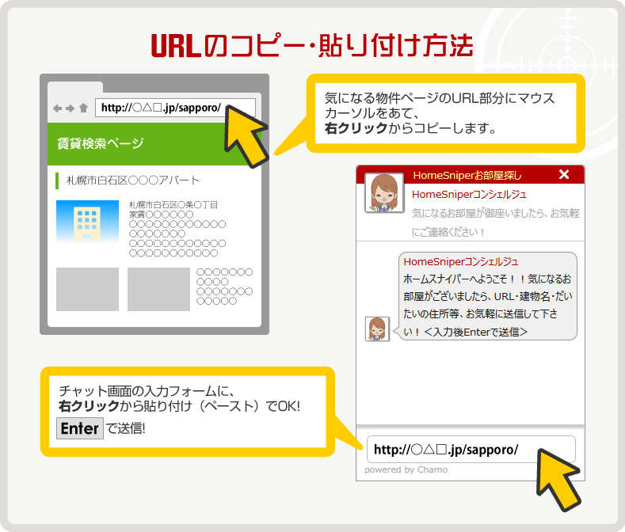Click the browser home icon

coord(83,108)
